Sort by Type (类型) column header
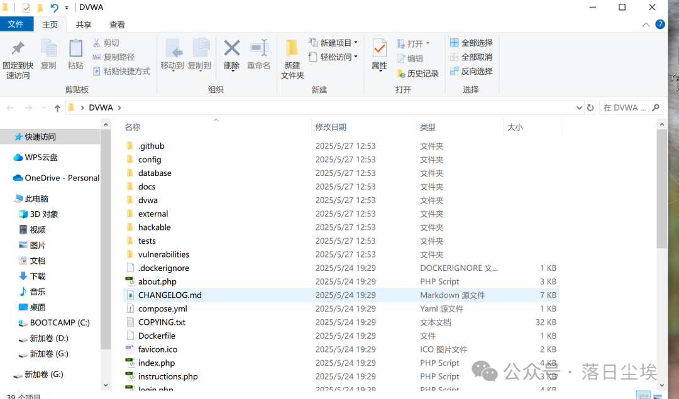This screenshot has height=399, width=679. 428,127
